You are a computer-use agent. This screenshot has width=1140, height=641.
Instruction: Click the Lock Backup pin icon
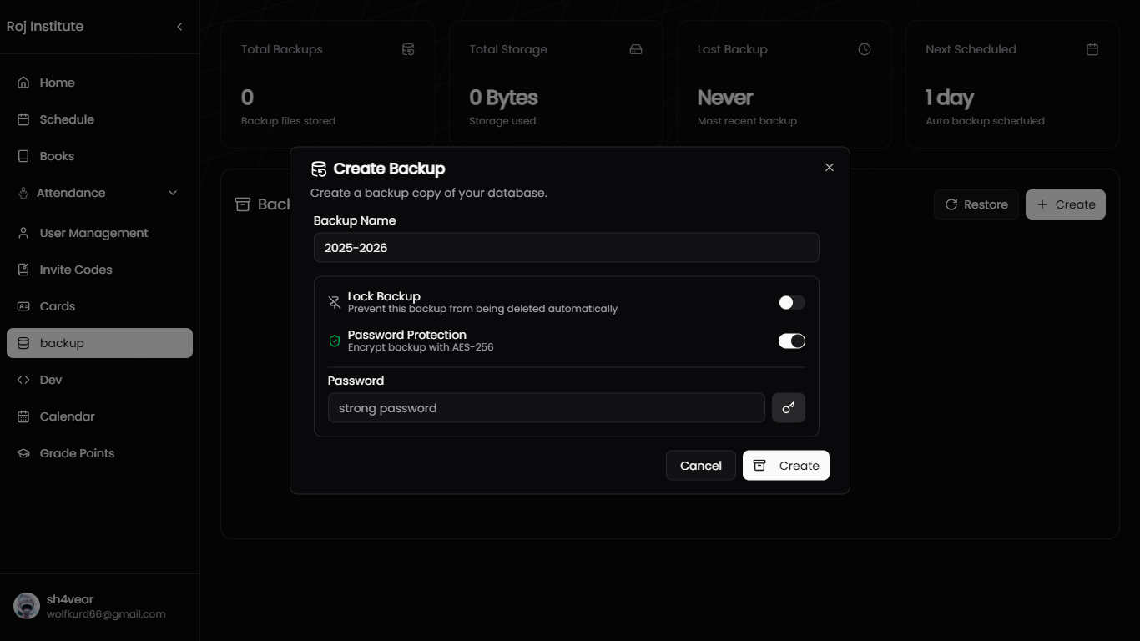click(x=335, y=302)
